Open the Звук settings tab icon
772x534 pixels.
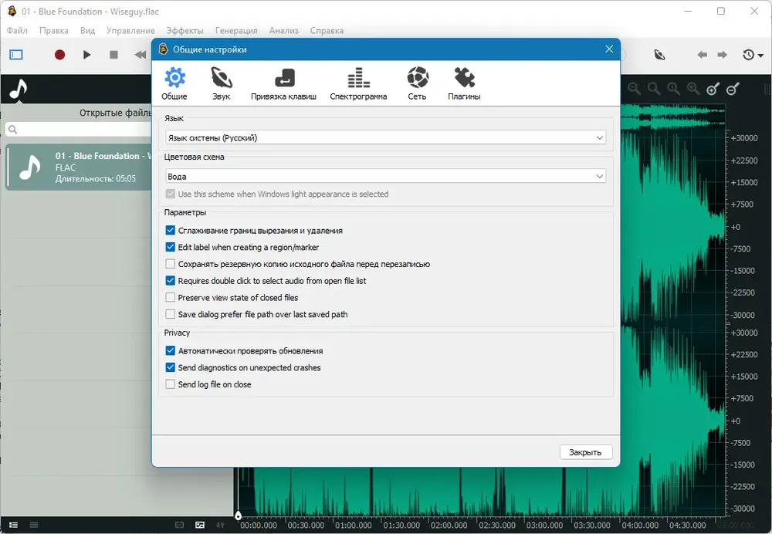(x=221, y=78)
